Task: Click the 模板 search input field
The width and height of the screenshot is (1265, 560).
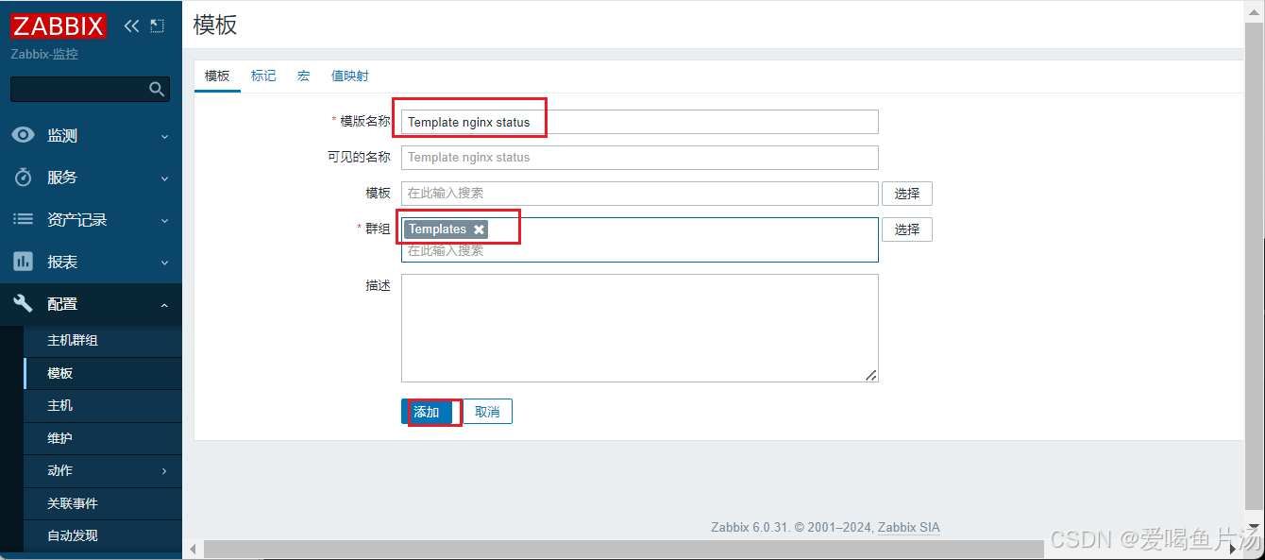Action: 639,194
